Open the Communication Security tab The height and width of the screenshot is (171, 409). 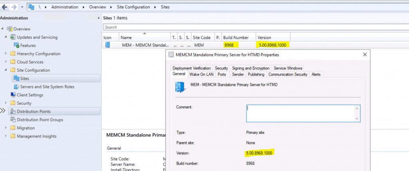pyautogui.click(x=288, y=74)
